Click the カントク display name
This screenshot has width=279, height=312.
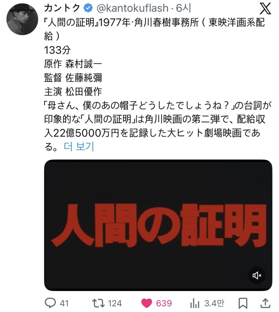coord(62,8)
